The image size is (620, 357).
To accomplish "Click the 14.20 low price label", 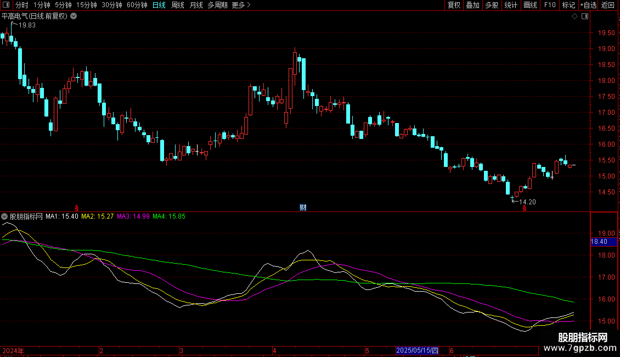I will point(527,202).
